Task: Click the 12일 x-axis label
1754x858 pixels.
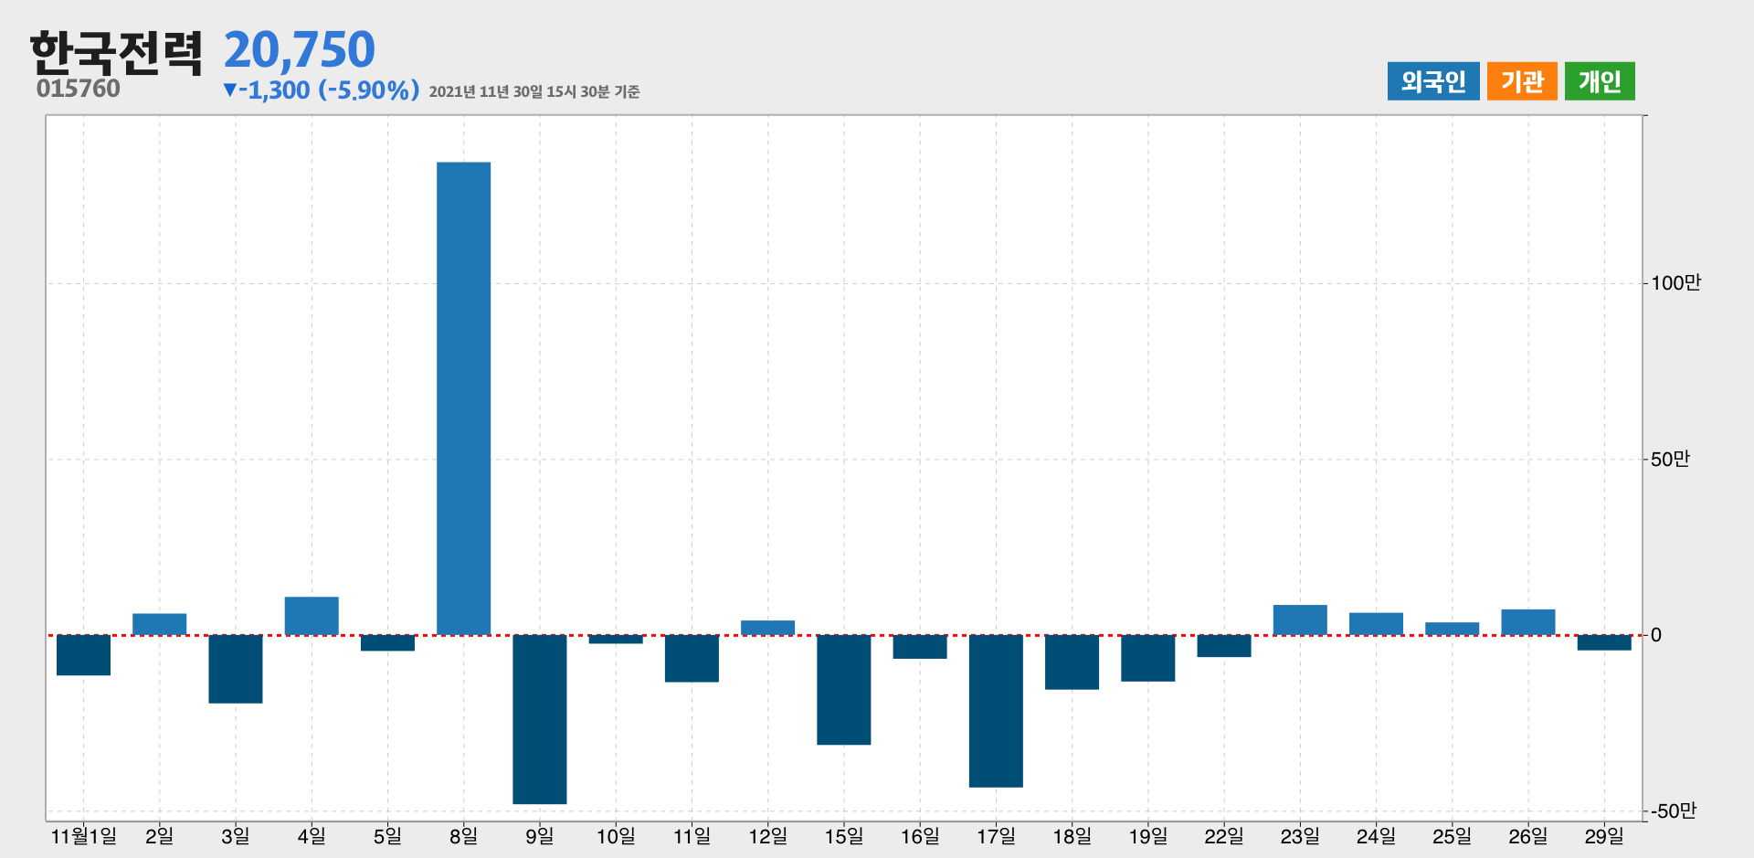Action: (767, 836)
